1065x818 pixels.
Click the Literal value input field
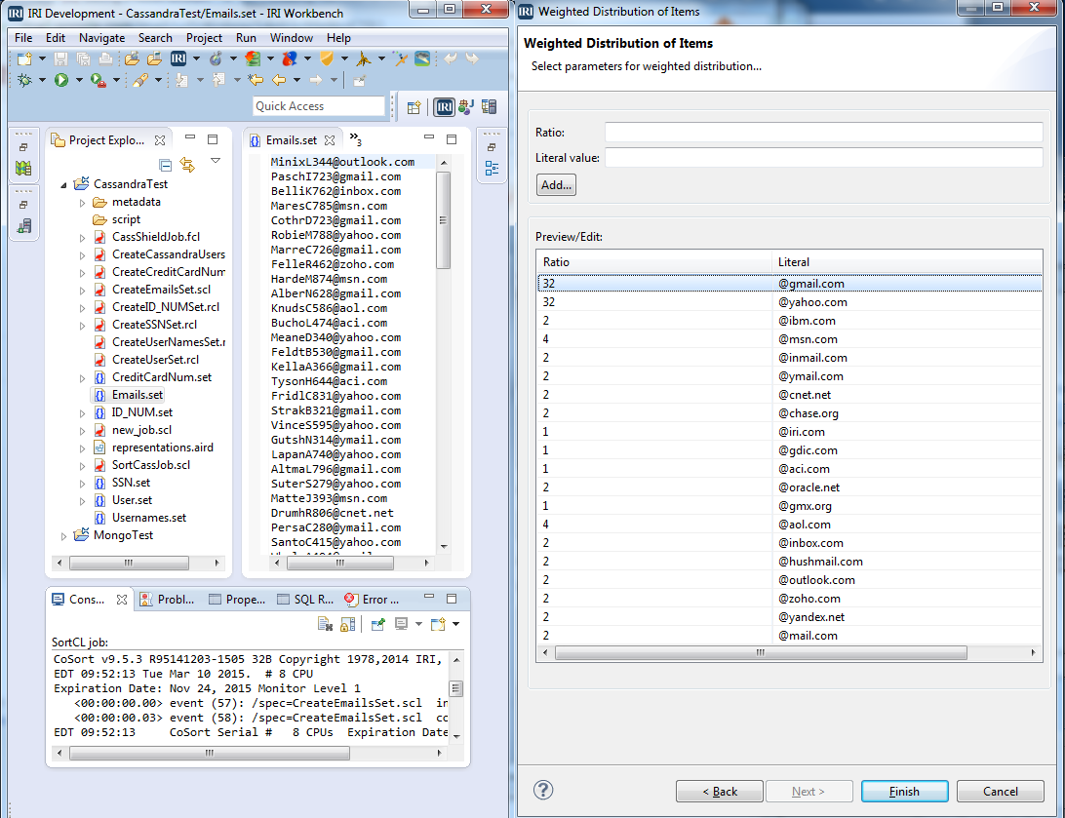823,158
